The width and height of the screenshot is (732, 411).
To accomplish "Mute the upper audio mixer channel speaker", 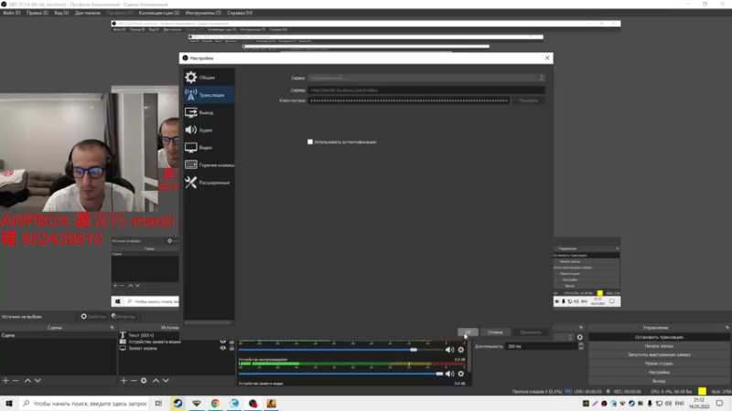I will (x=449, y=350).
